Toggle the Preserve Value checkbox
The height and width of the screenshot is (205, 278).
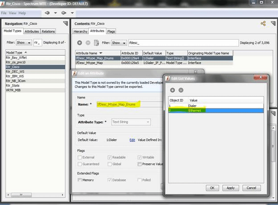coord(140,164)
